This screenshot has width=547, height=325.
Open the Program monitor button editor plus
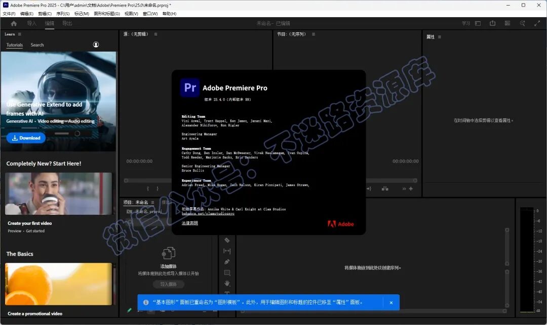point(411,189)
